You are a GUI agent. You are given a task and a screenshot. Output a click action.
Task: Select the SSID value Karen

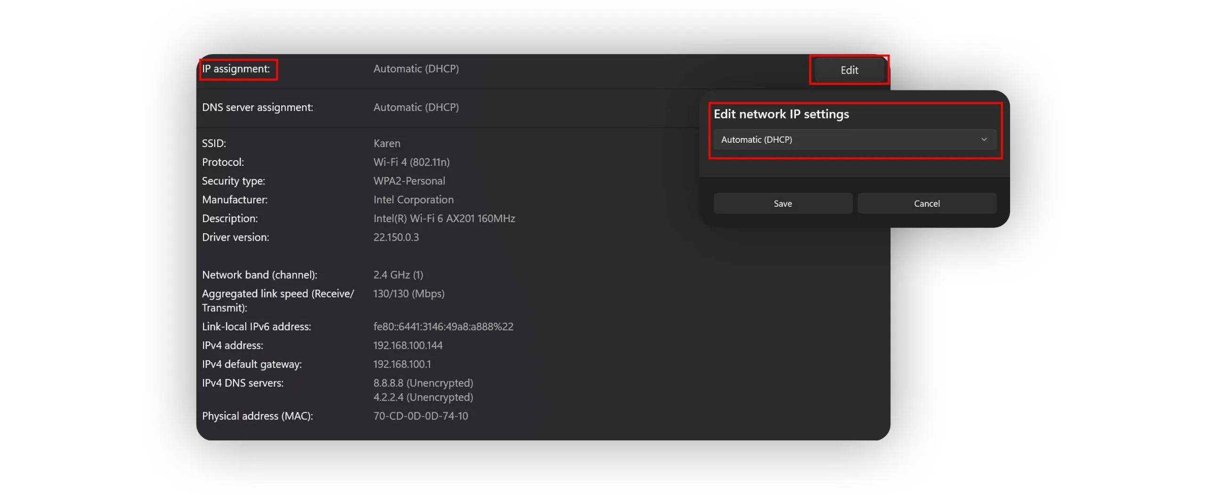point(386,143)
